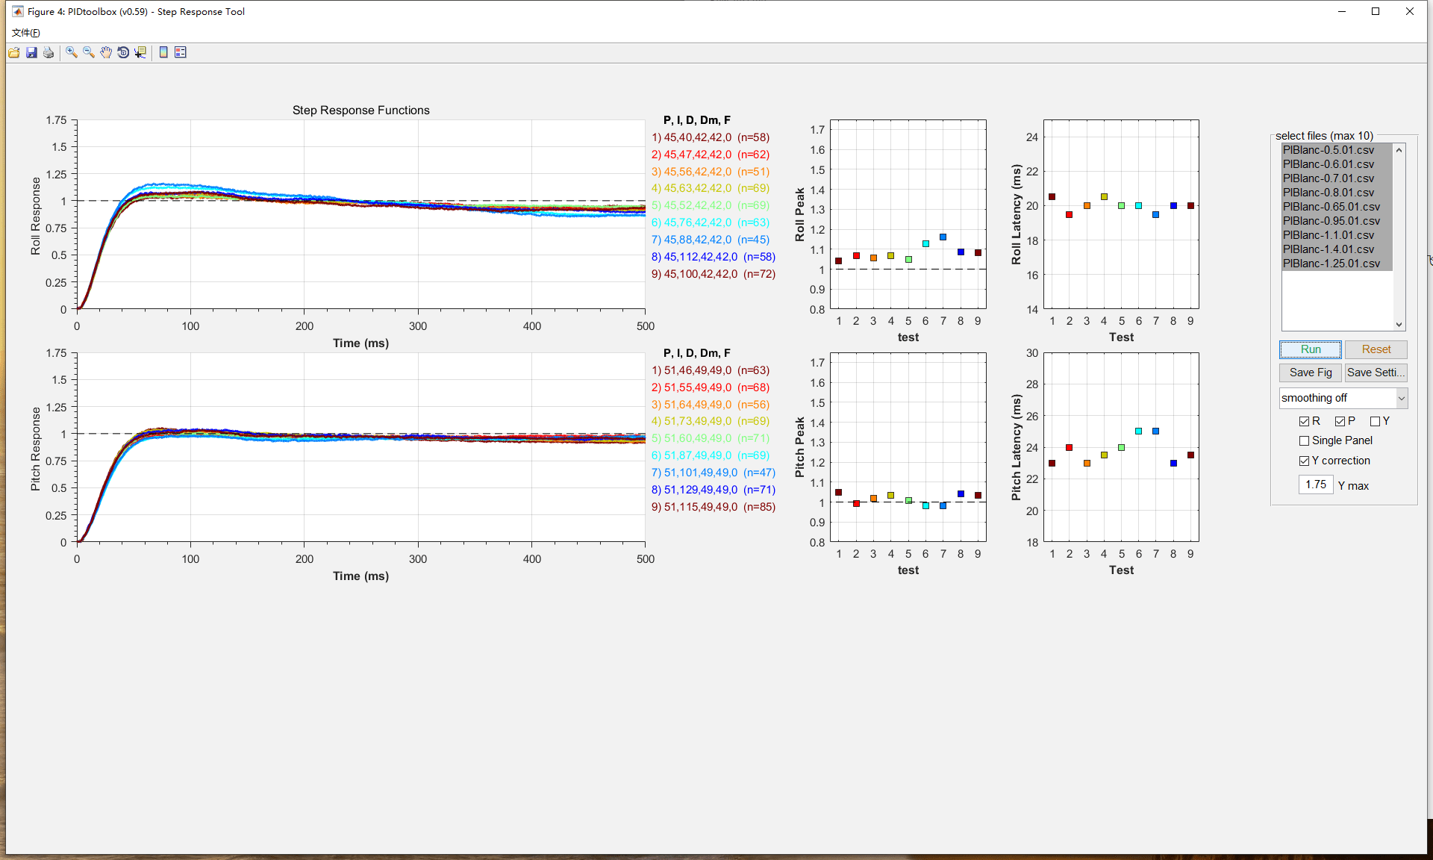Click roll legend entry 2) 45,47,42,42,0
The height and width of the screenshot is (860, 1433).
tap(711, 155)
